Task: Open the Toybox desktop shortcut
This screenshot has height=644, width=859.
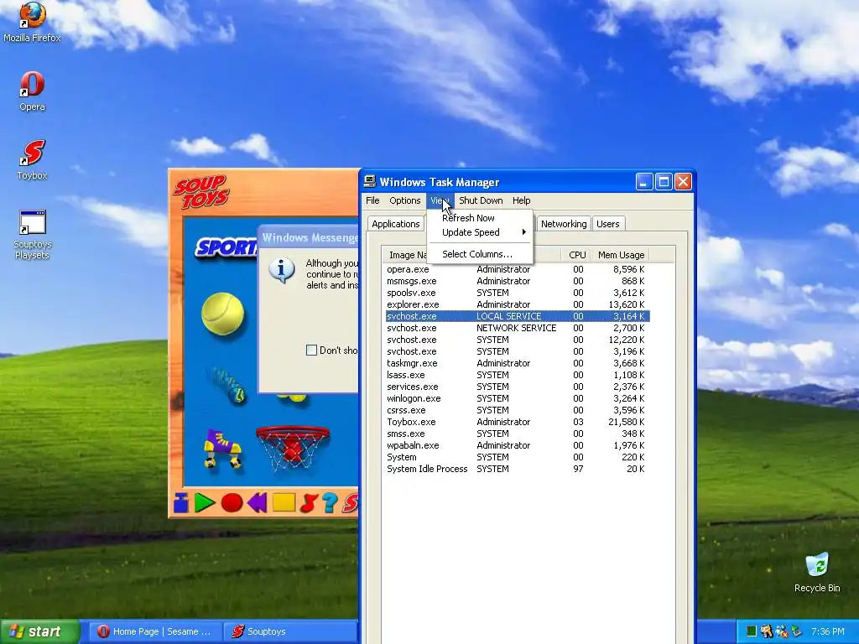Action: [32, 160]
